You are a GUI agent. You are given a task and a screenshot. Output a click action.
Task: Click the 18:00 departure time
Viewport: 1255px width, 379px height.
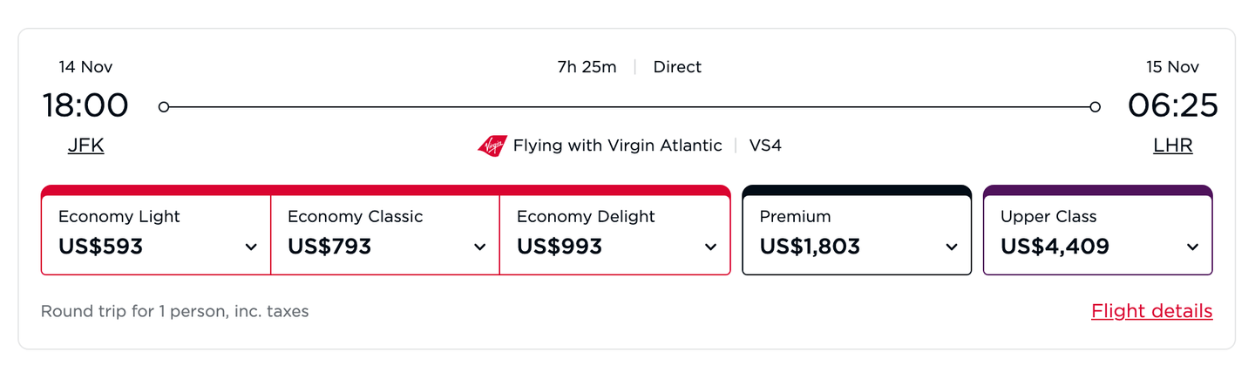[x=85, y=105]
